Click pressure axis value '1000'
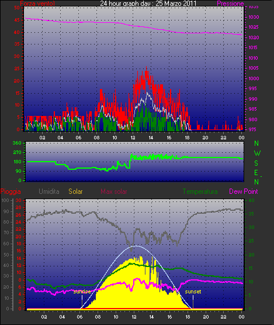The width and height of the screenshot is (274, 325). point(254,78)
